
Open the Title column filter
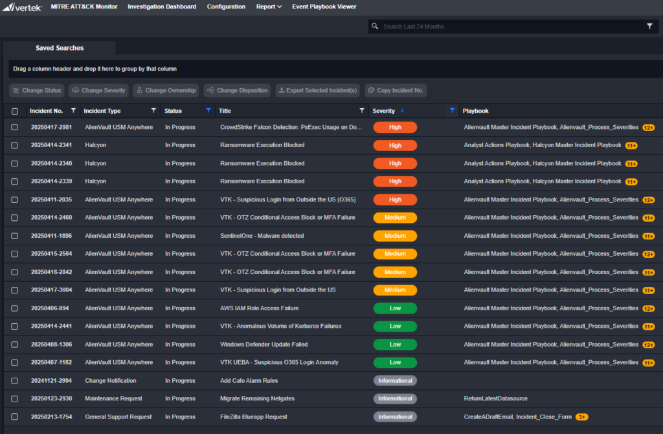[x=361, y=110]
